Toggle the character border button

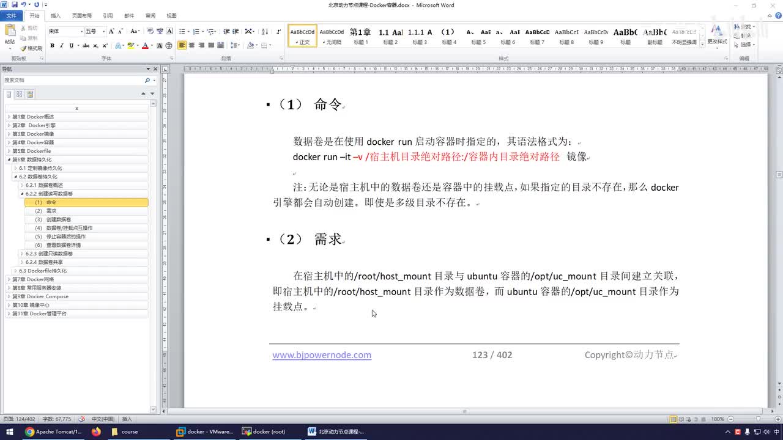169,31
